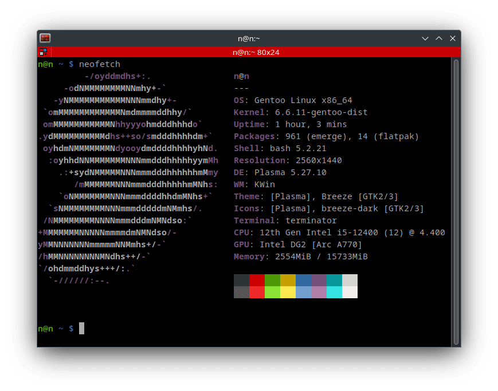498x391 pixels.
Task: Click the Gentoo ASCII art logo
Action: point(128,179)
